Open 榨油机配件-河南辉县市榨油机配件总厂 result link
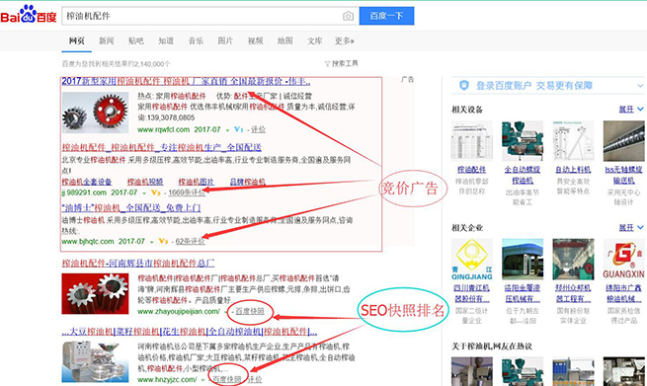 pyautogui.click(x=138, y=264)
